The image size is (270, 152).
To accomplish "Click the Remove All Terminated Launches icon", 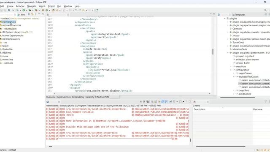I will coord(148,102).
